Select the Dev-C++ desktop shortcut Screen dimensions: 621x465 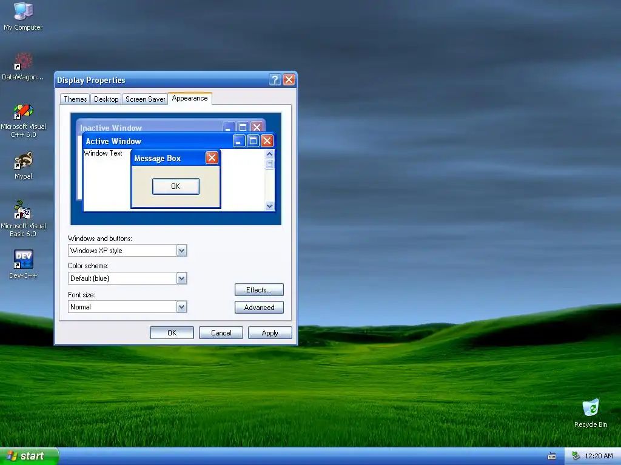tap(23, 264)
